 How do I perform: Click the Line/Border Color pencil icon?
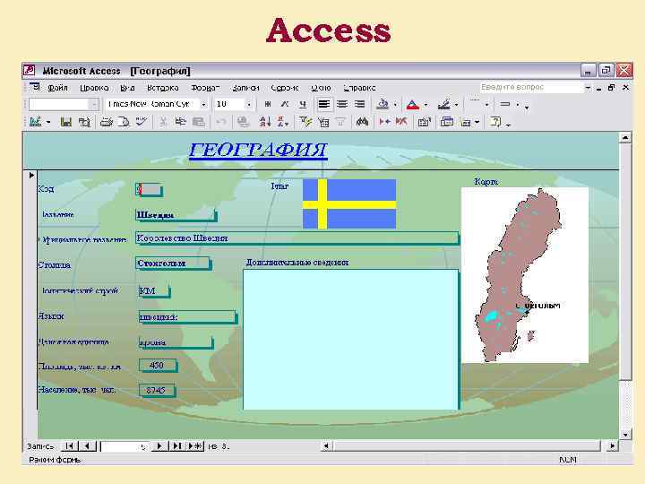443,104
